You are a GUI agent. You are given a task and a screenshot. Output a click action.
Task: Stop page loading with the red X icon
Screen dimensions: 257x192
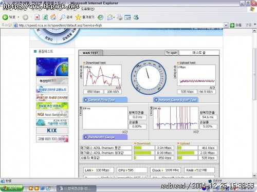(x=37, y=17)
